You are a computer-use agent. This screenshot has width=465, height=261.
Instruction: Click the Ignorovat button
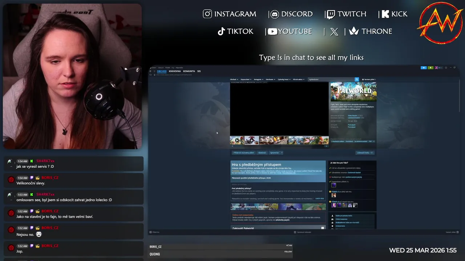click(x=274, y=153)
